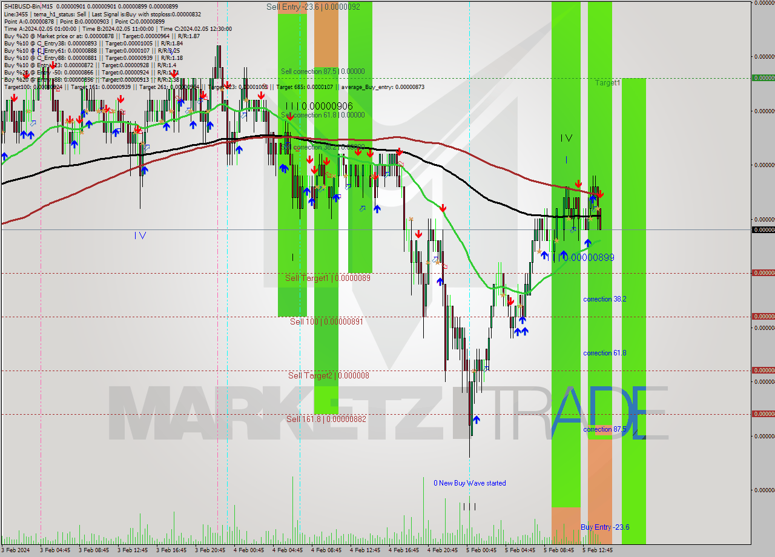This screenshot has height=557, width=775.
Task: Click the '5 Feb 00:45' time axis label
Action: pos(481,550)
